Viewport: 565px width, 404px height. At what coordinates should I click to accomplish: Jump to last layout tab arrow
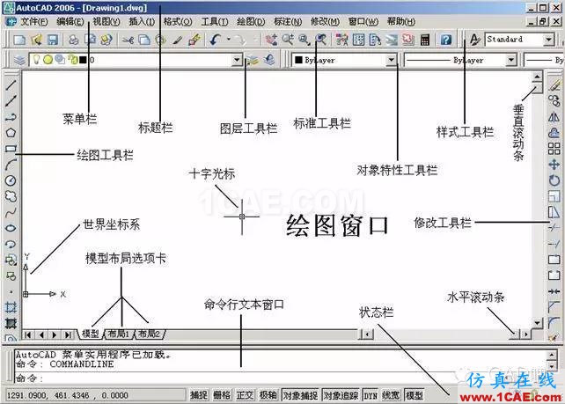point(68,334)
